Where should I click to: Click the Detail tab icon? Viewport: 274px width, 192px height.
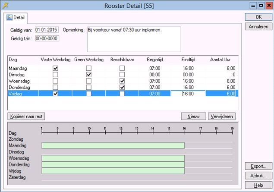tap(9, 18)
